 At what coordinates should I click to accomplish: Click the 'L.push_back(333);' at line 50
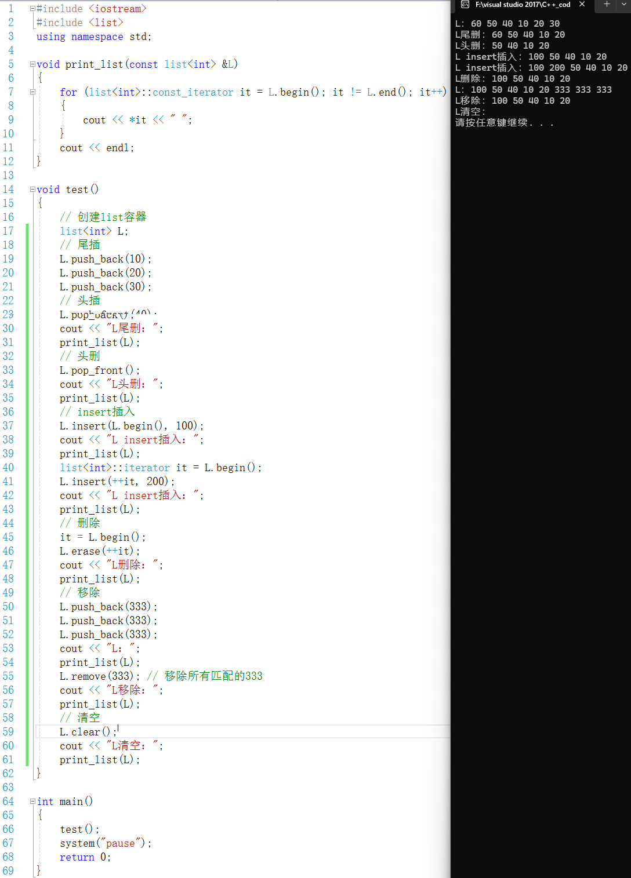click(108, 607)
